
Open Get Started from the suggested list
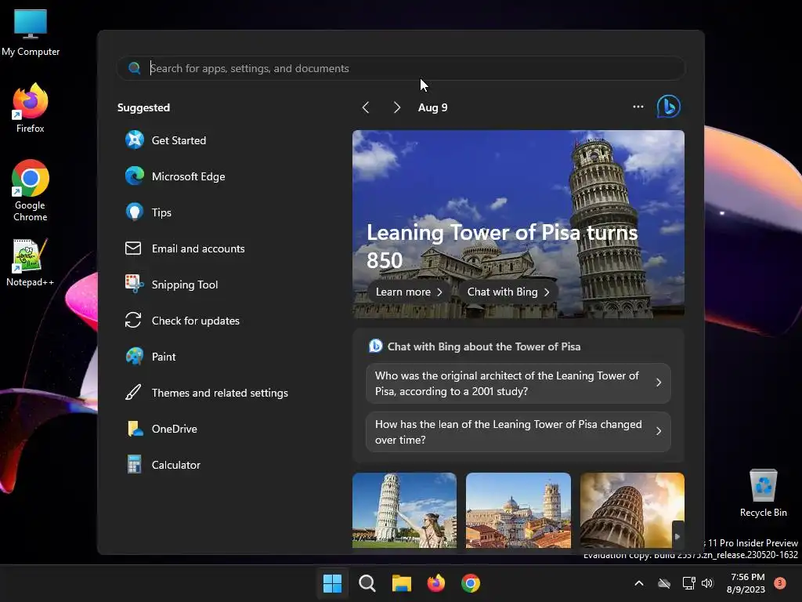166,140
